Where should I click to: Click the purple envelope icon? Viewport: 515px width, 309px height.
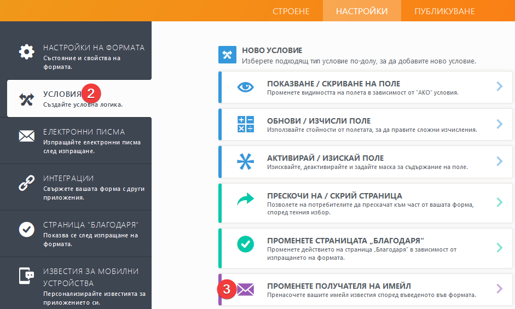[x=246, y=290]
